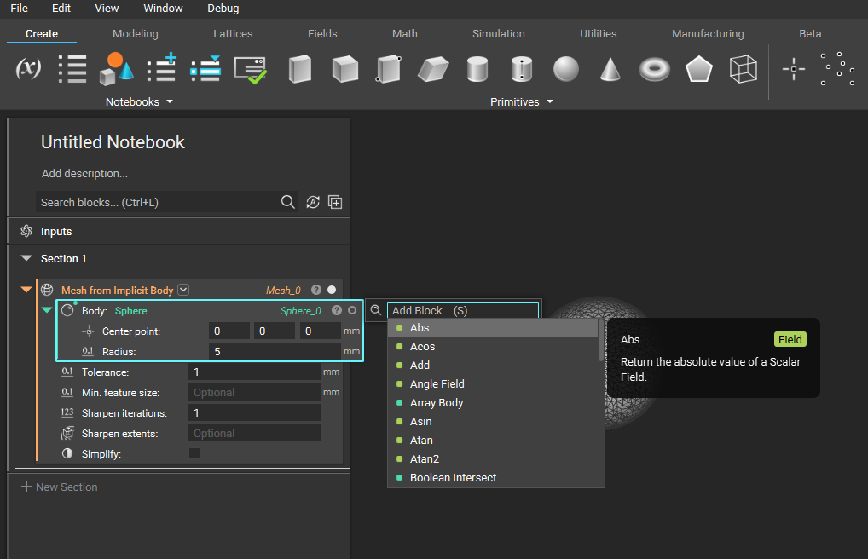Click the search magnifier in notebook
The image size is (868, 559).
tap(288, 202)
